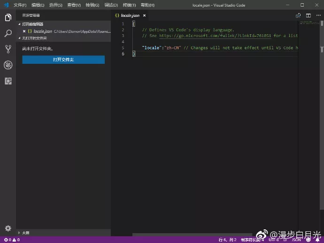This screenshot has width=324, height=243.
Task: Click the horizontal scrollbar under the editor
Action: click(x=192, y=235)
